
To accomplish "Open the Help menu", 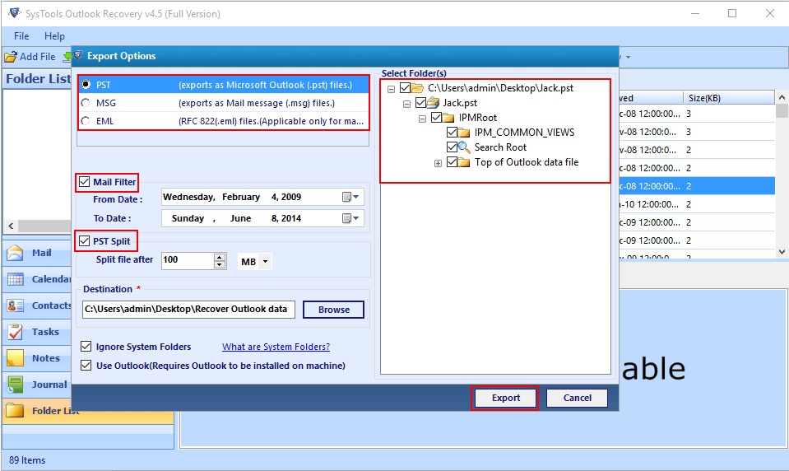I will coord(54,36).
